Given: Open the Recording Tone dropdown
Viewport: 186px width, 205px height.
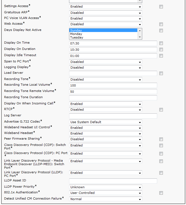Looking at the screenshot, I should (106, 79).
